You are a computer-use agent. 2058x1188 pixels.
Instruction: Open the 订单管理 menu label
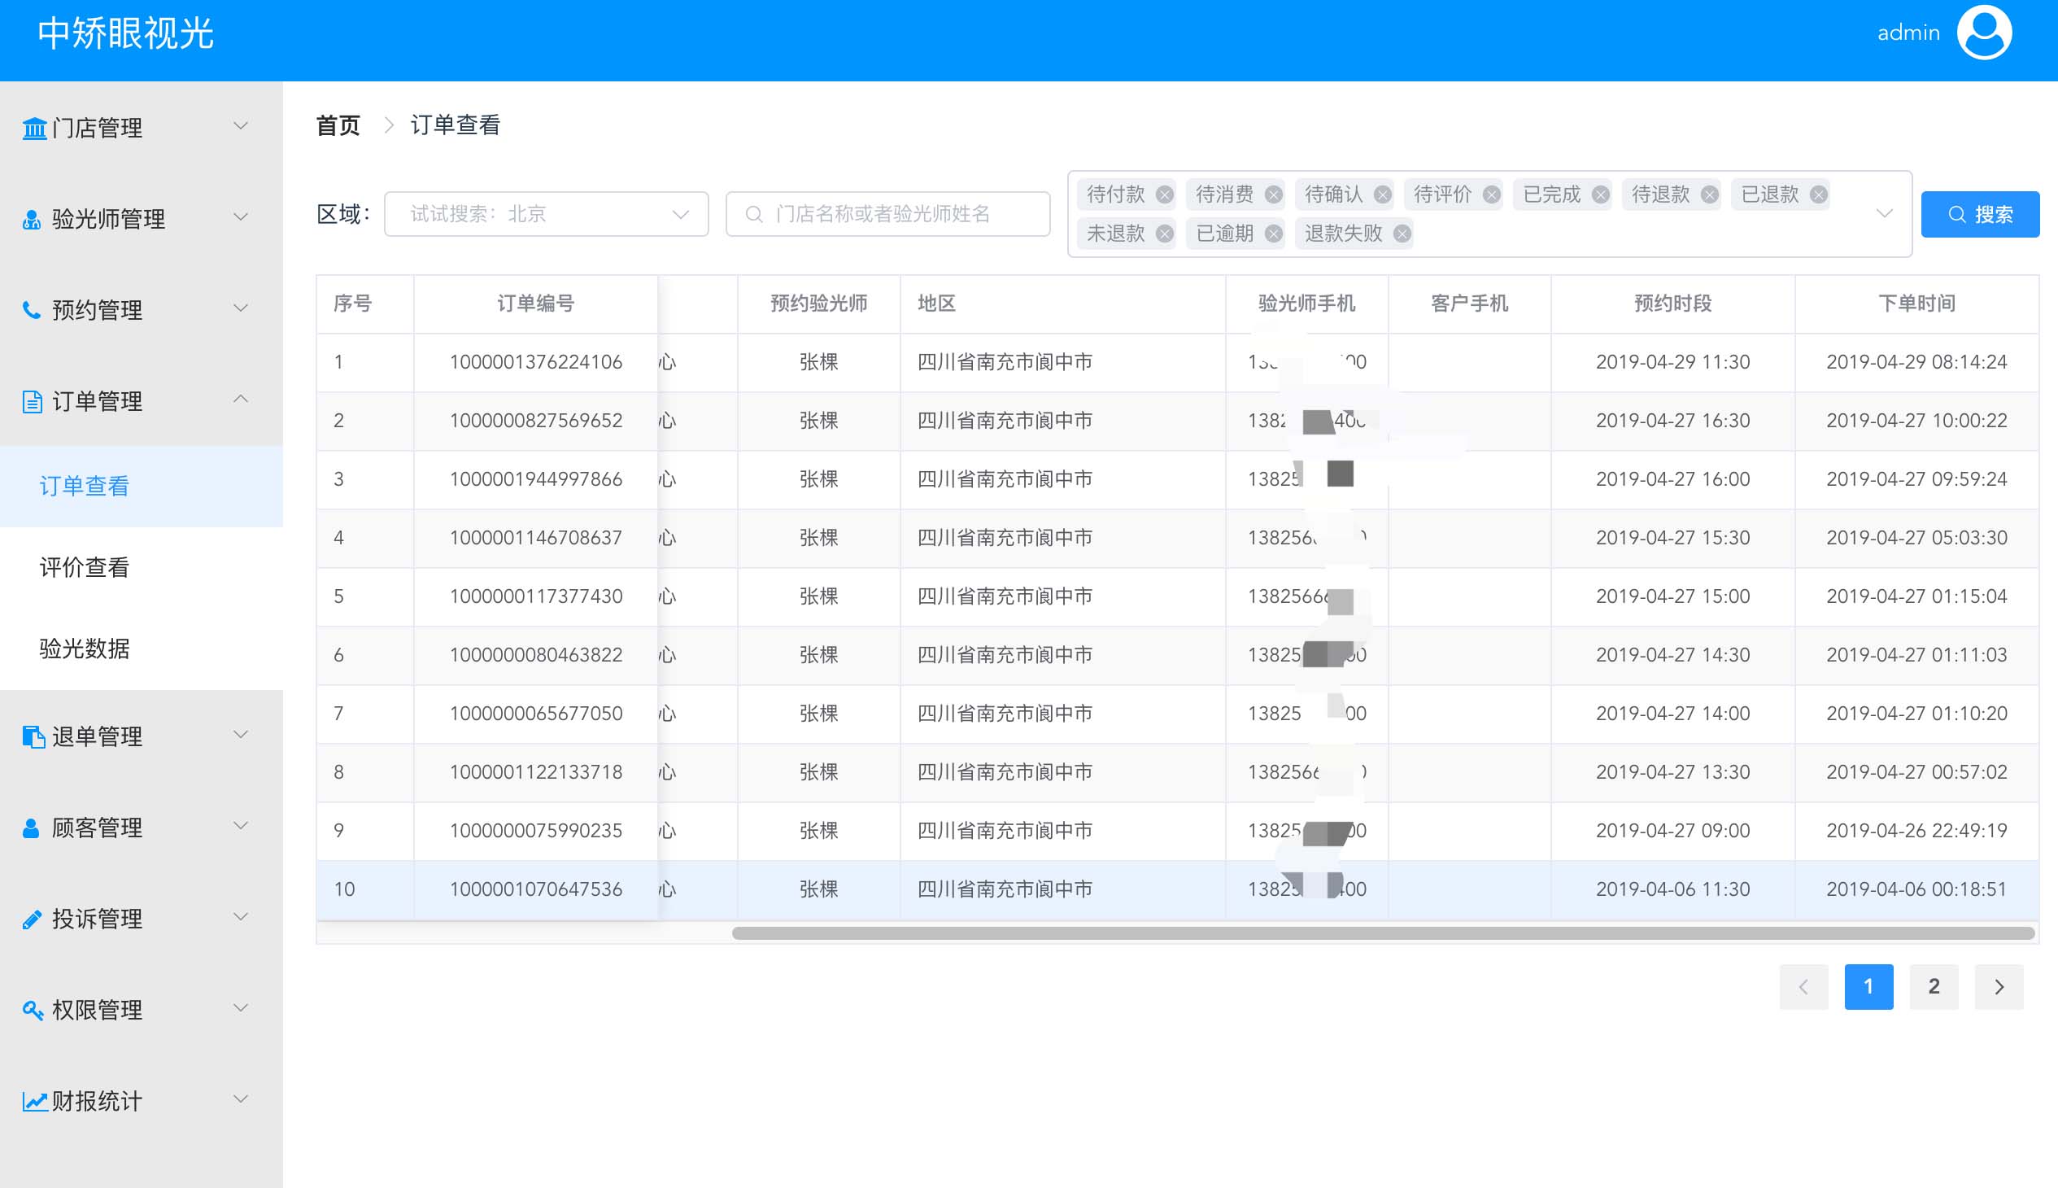pos(97,401)
